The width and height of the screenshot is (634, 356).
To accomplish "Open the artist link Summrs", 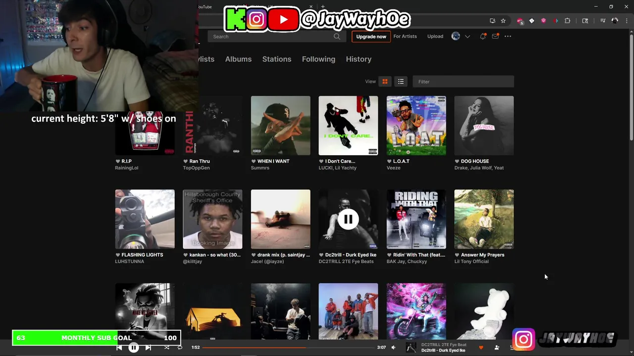I will click(x=260, y=168).
